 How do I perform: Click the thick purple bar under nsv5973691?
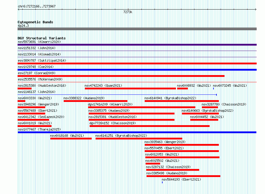(137, 45)
